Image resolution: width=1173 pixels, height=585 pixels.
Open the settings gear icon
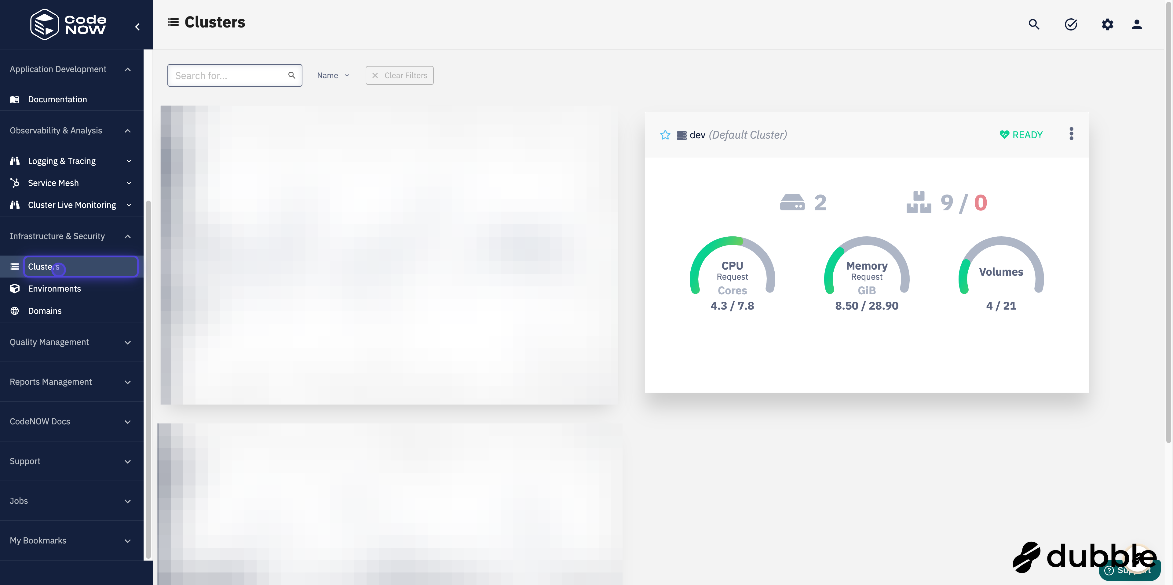coord(1107,24)
